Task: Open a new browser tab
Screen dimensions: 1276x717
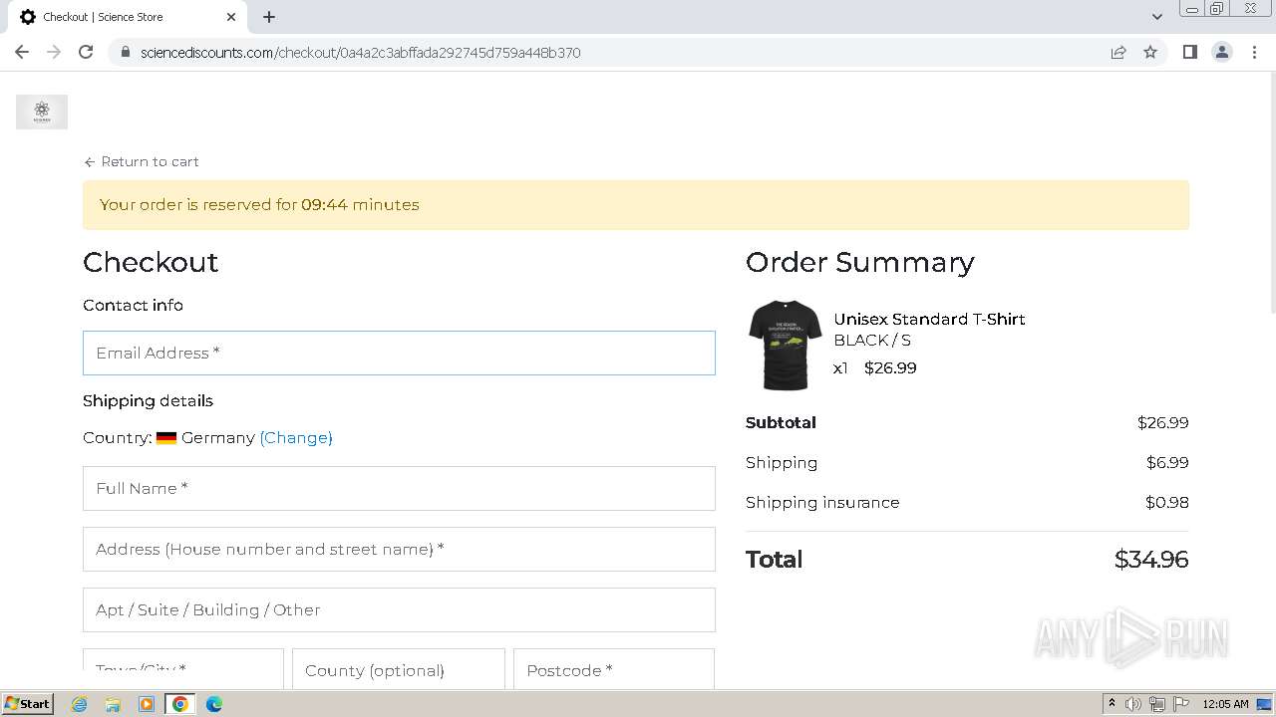Action: pos(269,17)
